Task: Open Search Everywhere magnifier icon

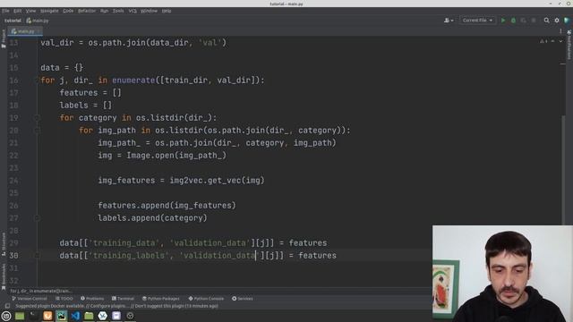Action: click(546, 21)
